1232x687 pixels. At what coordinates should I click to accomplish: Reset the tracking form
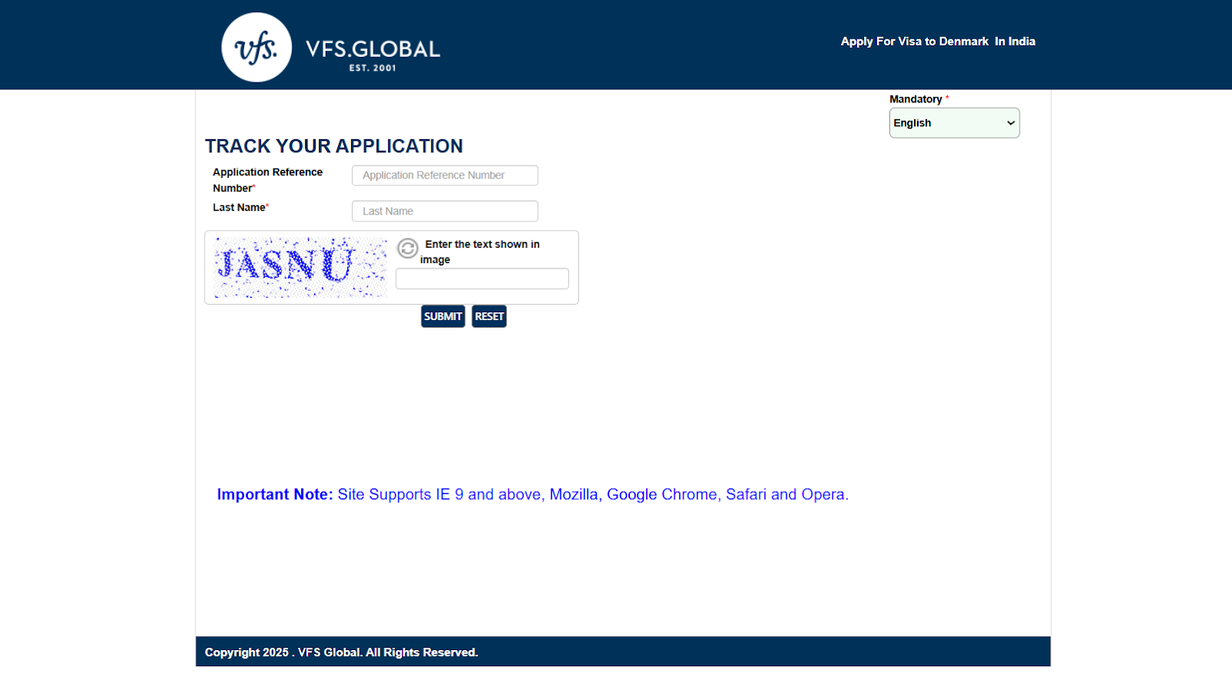point(489,316)
